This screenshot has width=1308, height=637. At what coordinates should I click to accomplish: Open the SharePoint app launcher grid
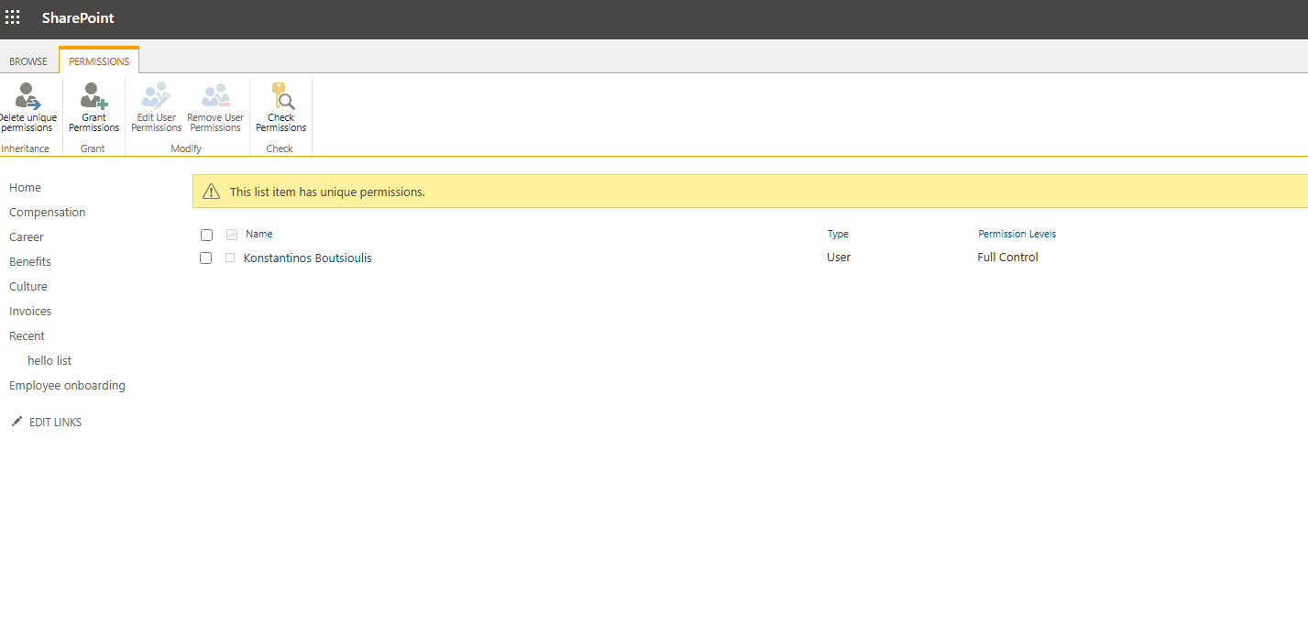pos(13,18)
